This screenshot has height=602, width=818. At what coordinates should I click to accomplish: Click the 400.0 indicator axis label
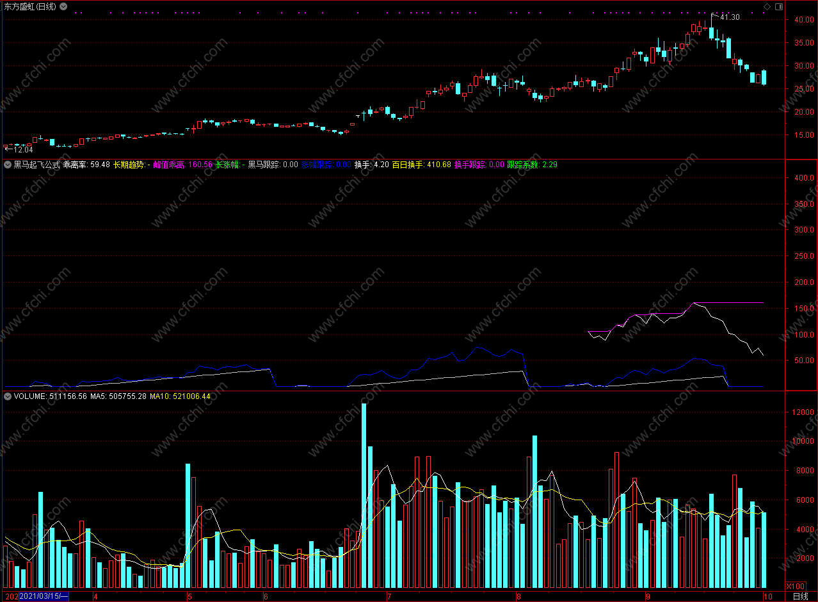[x=804, y=178]
